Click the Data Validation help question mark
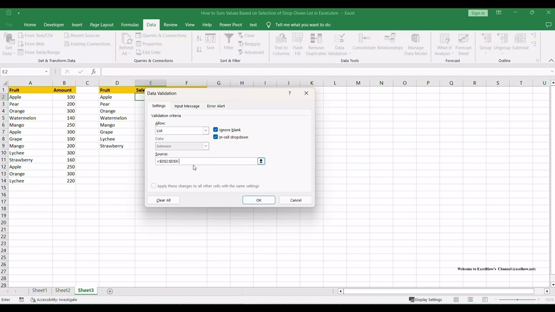The image size is (555, 312). [x=290, y=93]
